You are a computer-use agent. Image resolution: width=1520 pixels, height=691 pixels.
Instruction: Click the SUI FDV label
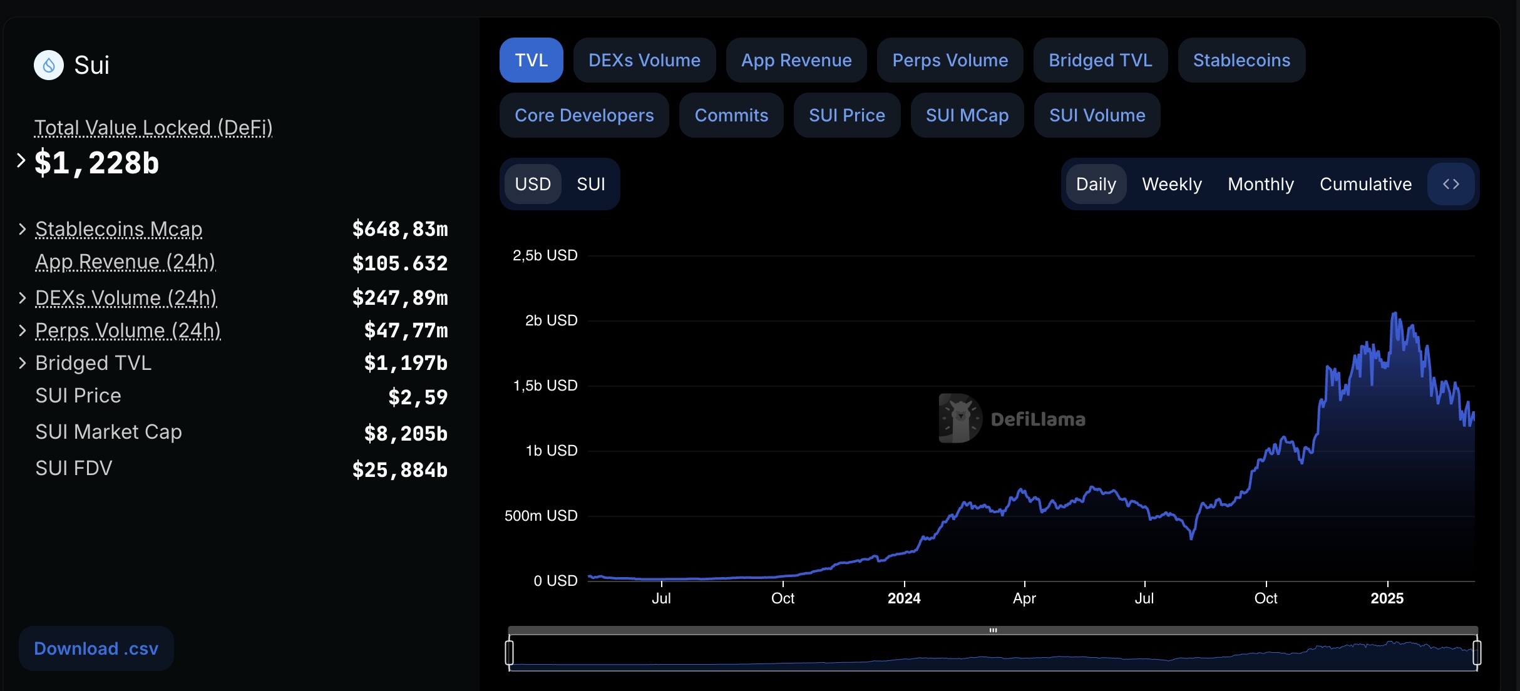pyautogui.click(x=74, y=468)
